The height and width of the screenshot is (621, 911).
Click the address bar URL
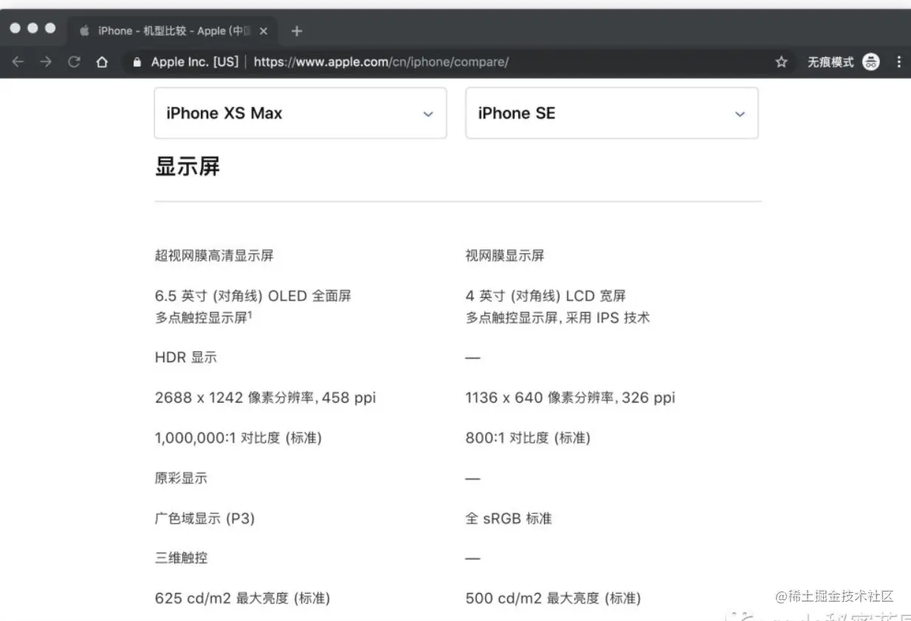tap(381, 62)
